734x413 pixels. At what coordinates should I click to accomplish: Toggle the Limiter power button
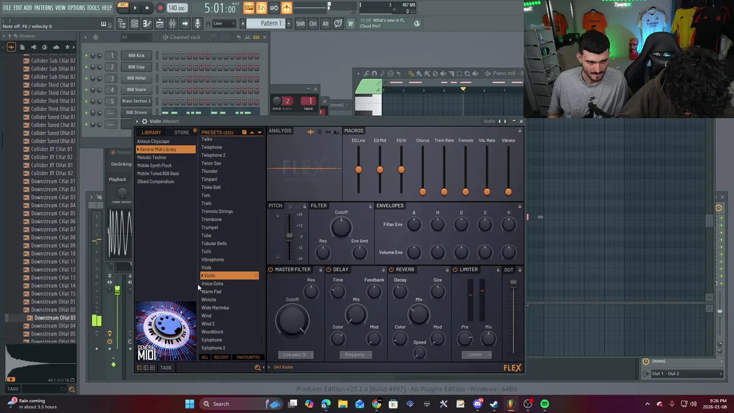click(x=455, y=270)
